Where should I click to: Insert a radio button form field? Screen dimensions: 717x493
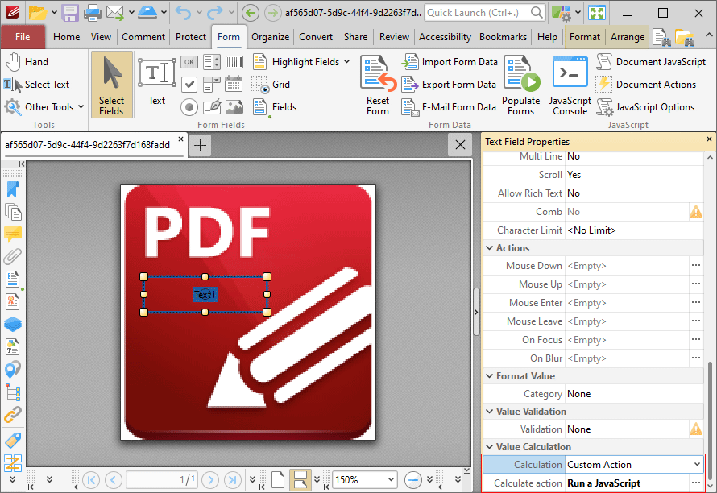click(x=189, y=107)
